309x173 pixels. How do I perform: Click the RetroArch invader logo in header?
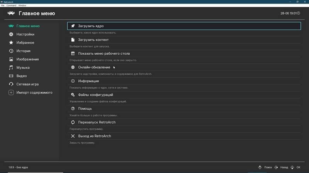pos(11,13)
